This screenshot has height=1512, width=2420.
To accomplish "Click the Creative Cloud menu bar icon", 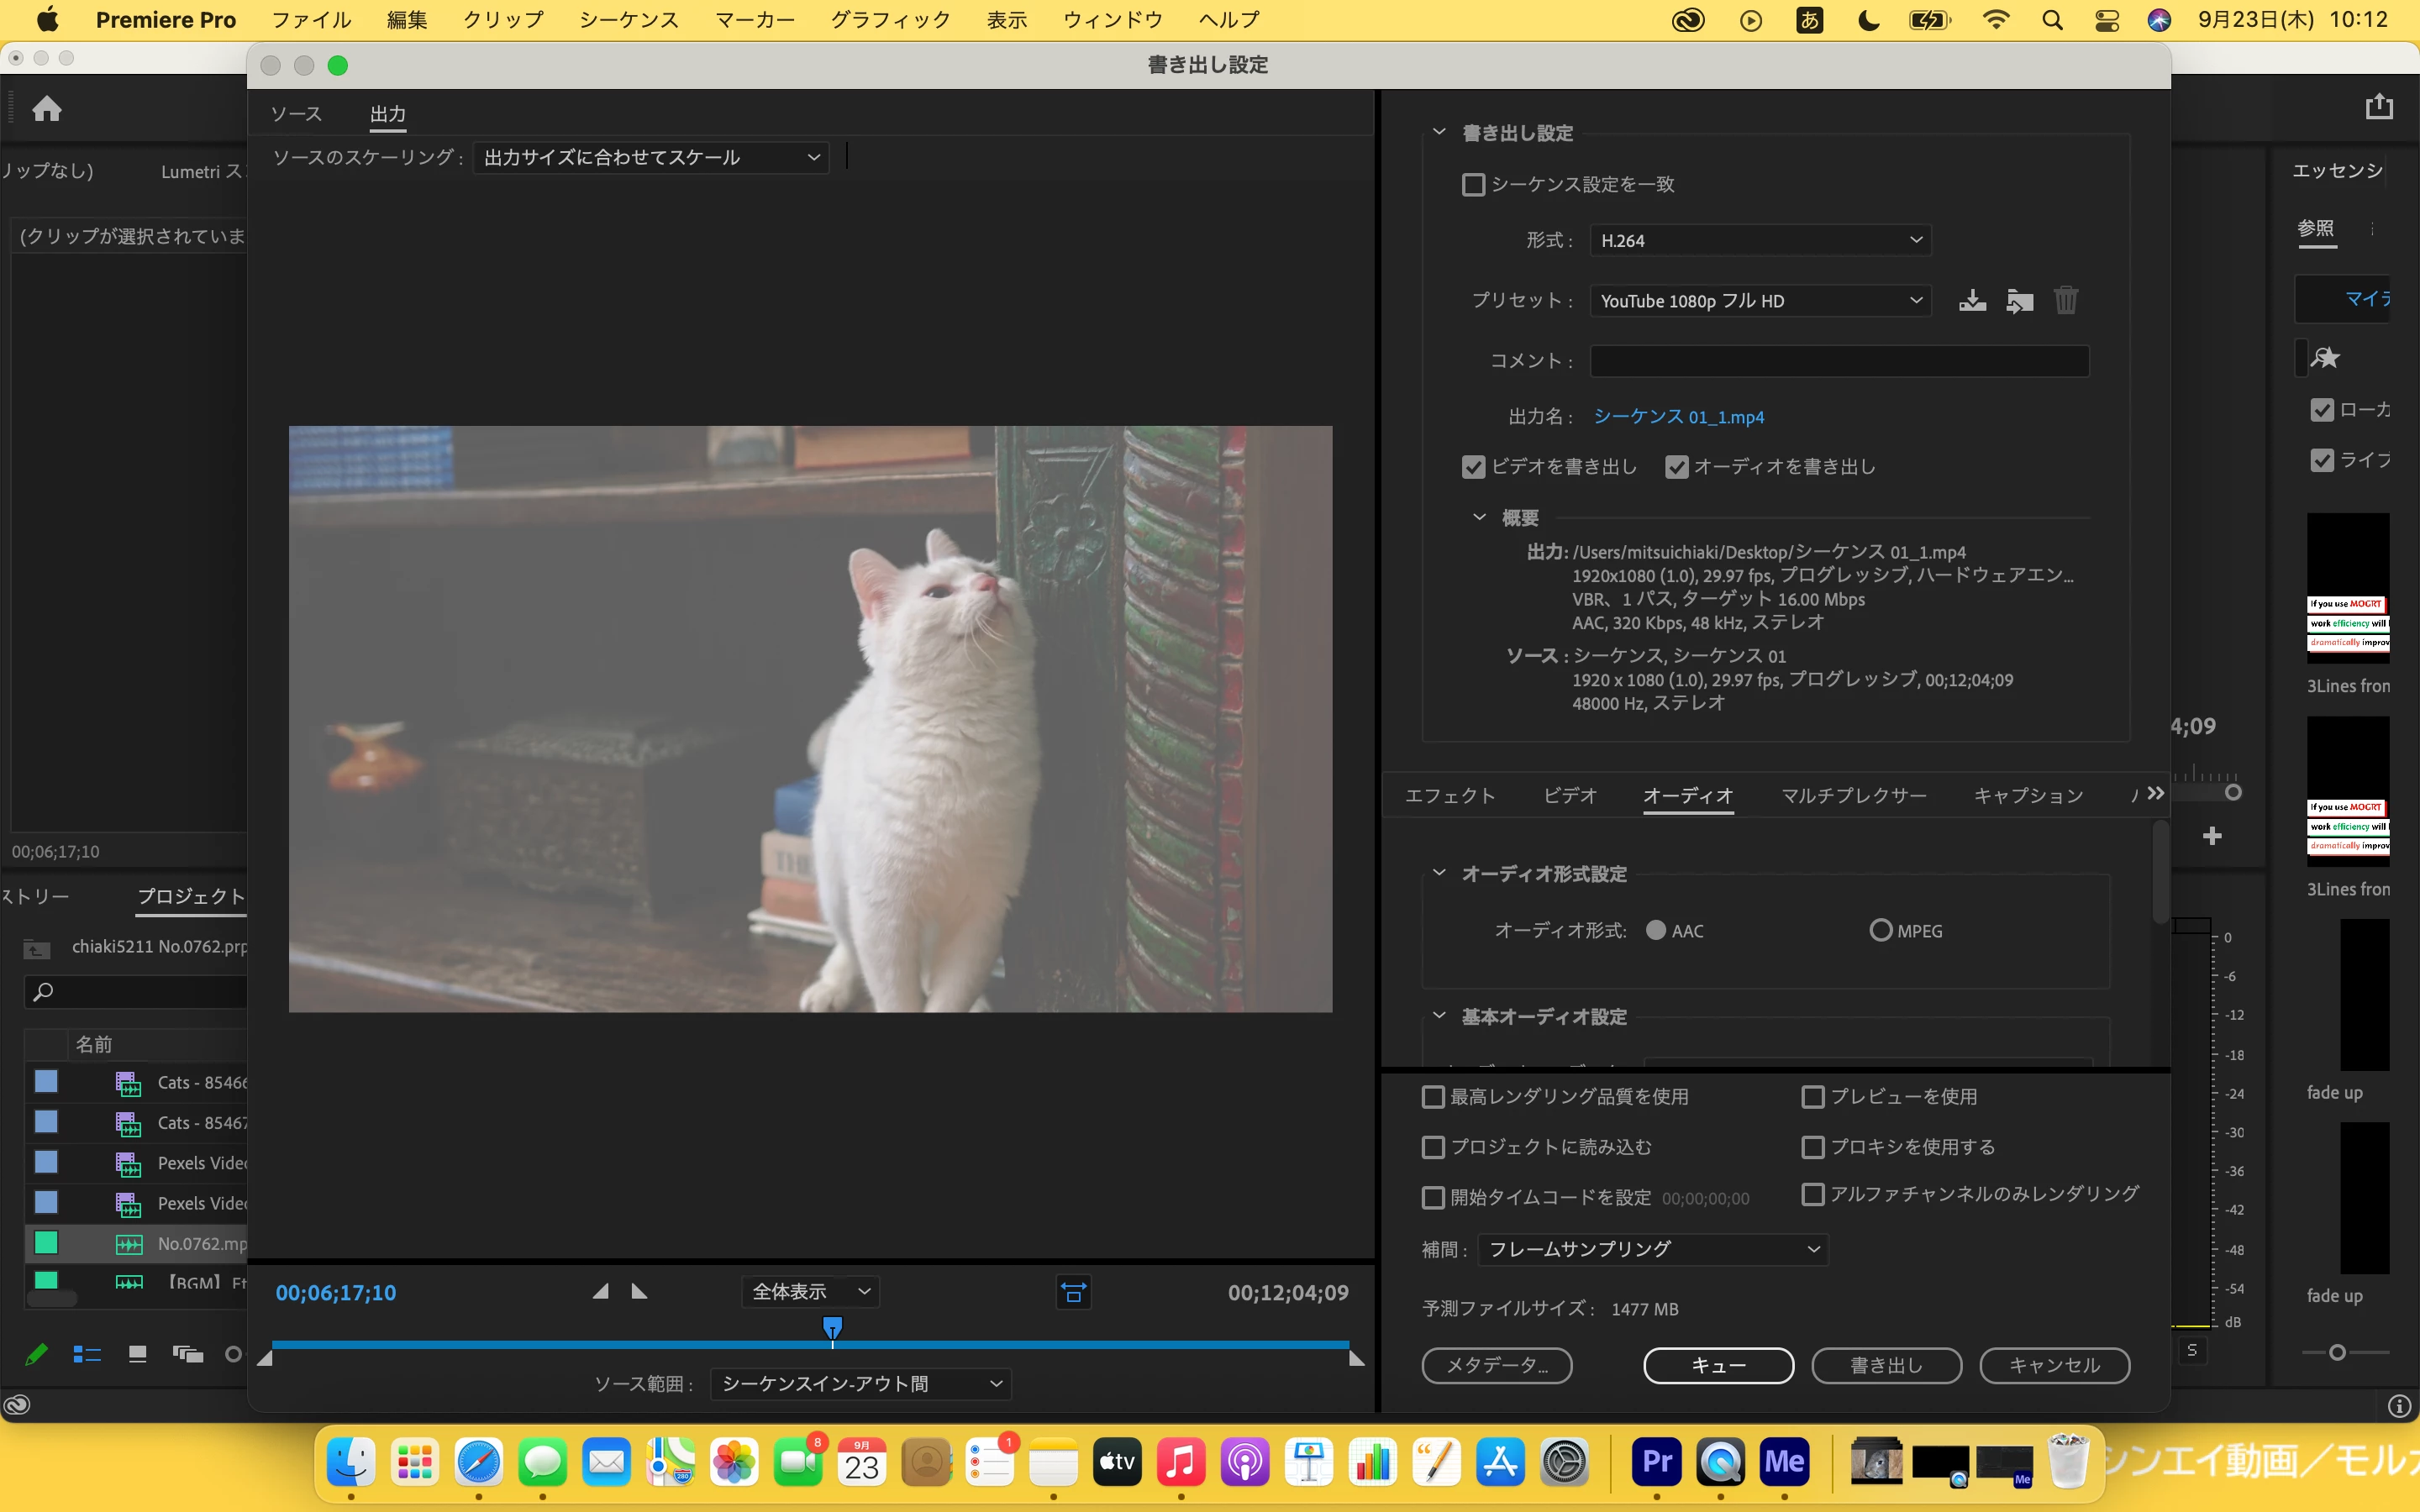I will (1688, 20).
